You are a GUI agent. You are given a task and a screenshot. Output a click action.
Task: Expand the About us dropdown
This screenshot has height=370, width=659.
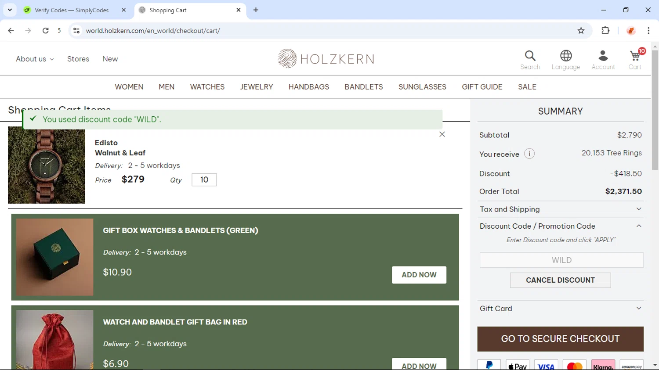click(35, 59)
